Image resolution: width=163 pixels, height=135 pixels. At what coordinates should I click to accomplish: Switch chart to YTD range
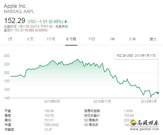tap(92, 39)
